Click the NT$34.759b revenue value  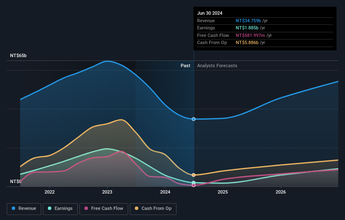248,21
